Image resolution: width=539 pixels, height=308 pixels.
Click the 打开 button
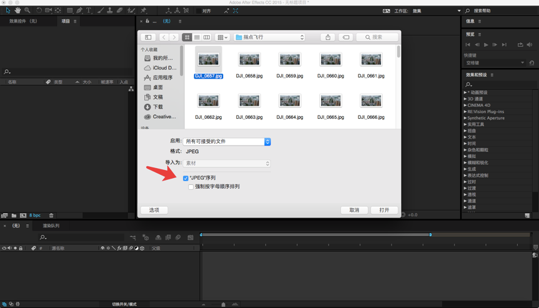point(384,210)
